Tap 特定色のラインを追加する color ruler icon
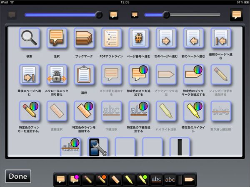The height and width of the screenshot is (187, 250). (x=84, y=111)
